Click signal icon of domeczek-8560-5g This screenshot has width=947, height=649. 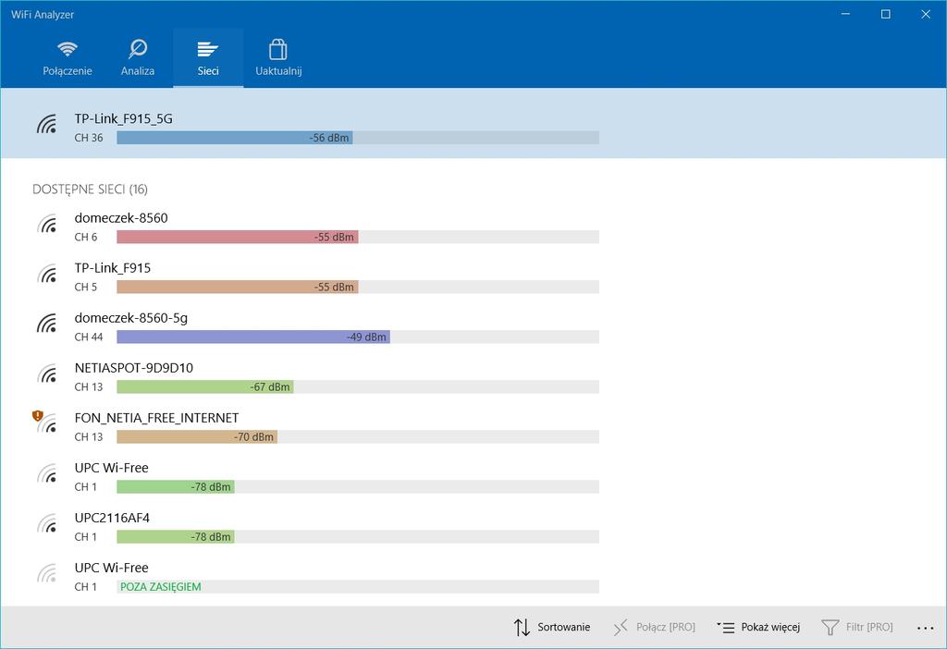coord(46,324)
